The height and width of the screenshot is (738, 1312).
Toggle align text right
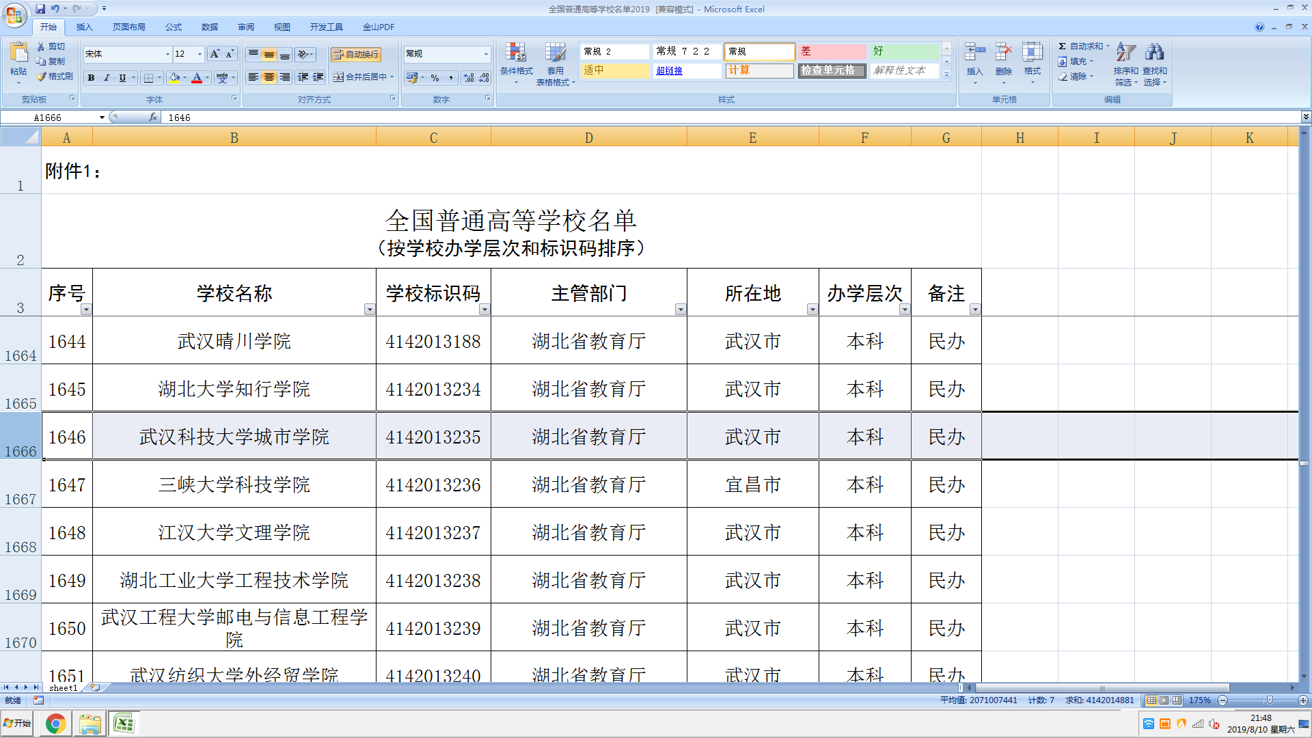(285, 77)
